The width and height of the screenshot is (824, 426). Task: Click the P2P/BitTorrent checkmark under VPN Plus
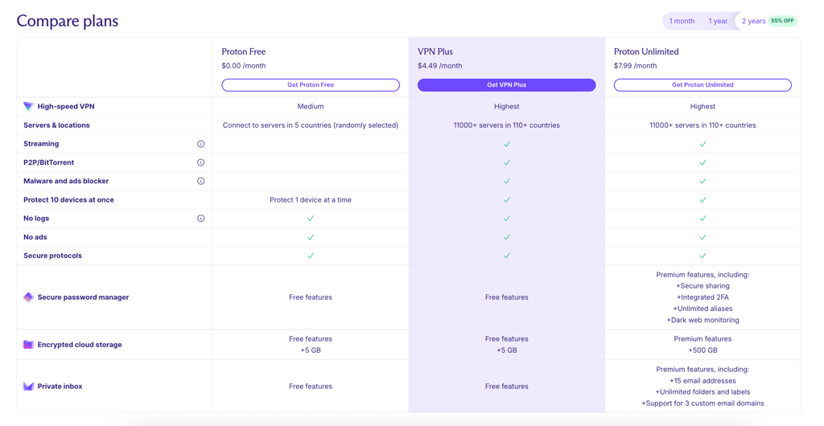pyautogui.click(x=507, y=162)
